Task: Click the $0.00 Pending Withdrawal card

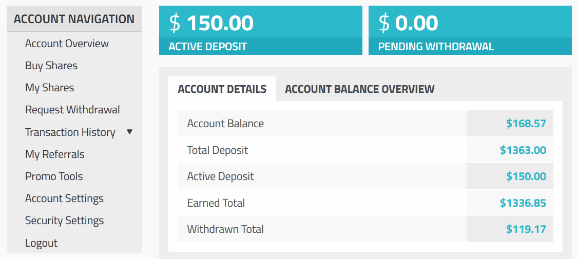Action: [x=470, y=30]
